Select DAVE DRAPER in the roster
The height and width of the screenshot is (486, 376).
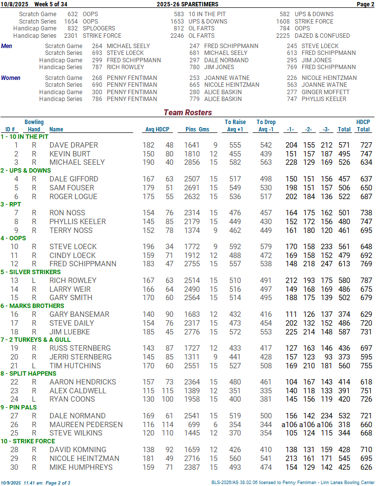click(73, 145)
